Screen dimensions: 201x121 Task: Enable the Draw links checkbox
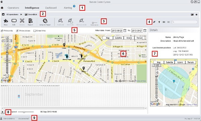(x=35, y=31)
